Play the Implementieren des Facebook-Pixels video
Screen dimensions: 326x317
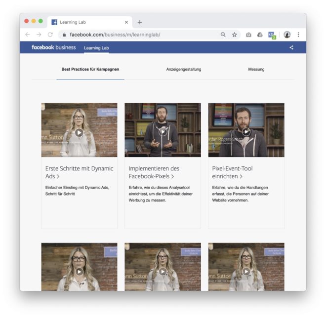(x=163, y=132)
